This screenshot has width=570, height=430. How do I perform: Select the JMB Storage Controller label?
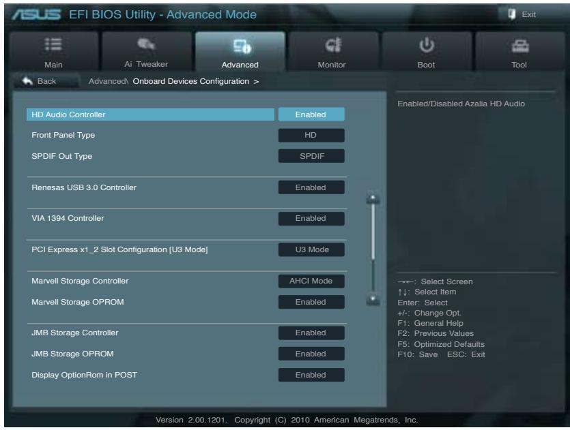[75, 333]
